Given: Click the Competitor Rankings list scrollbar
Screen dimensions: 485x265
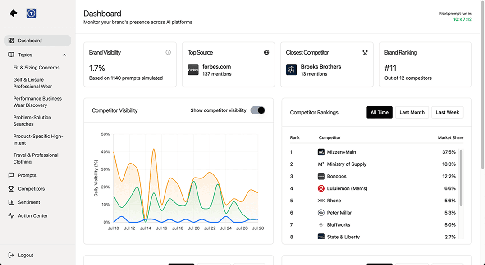Looking at the screenshot, I should pyautogui.click(x=461, y=178).
